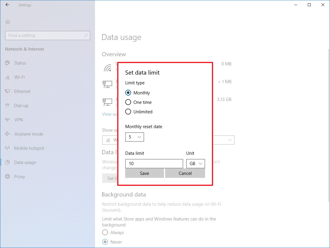Select the Monthly limit type

128,93
